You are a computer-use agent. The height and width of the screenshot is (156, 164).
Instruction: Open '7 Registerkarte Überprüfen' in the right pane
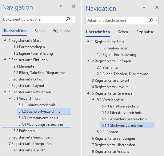(x=114, y=145)
